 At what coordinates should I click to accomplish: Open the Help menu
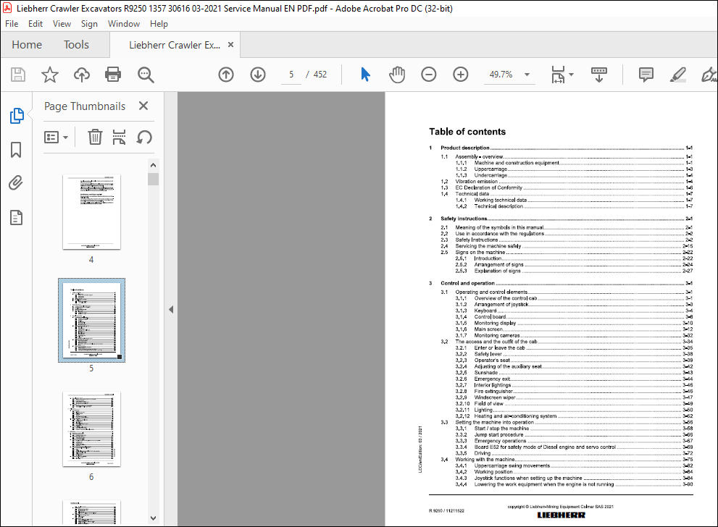[x=159, y=24]
